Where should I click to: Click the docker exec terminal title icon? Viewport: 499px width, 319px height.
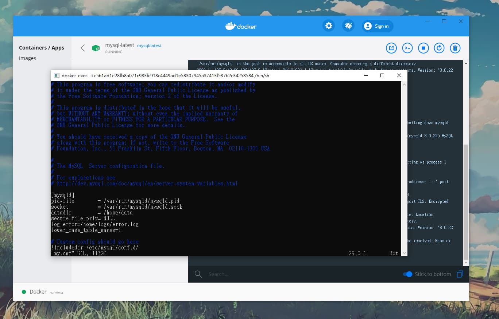coord(57,75)
